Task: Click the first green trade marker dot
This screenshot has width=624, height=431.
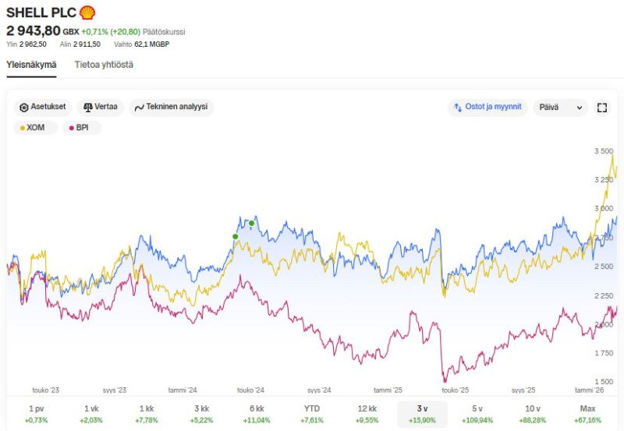Action: [x=236, y=236]
